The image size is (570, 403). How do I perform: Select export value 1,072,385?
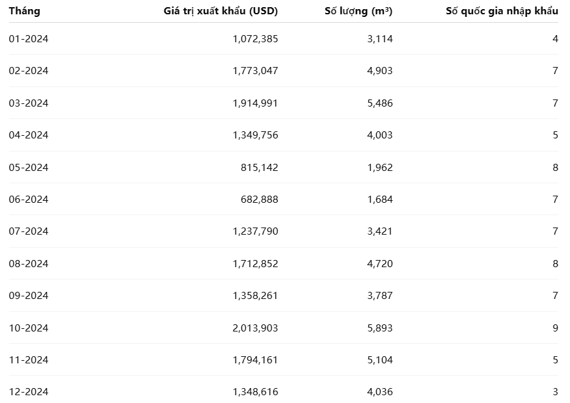255,39
